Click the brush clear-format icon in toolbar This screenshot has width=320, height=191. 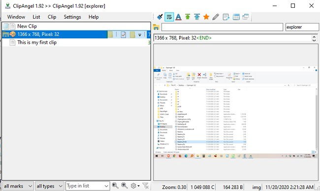coord(160,17)
